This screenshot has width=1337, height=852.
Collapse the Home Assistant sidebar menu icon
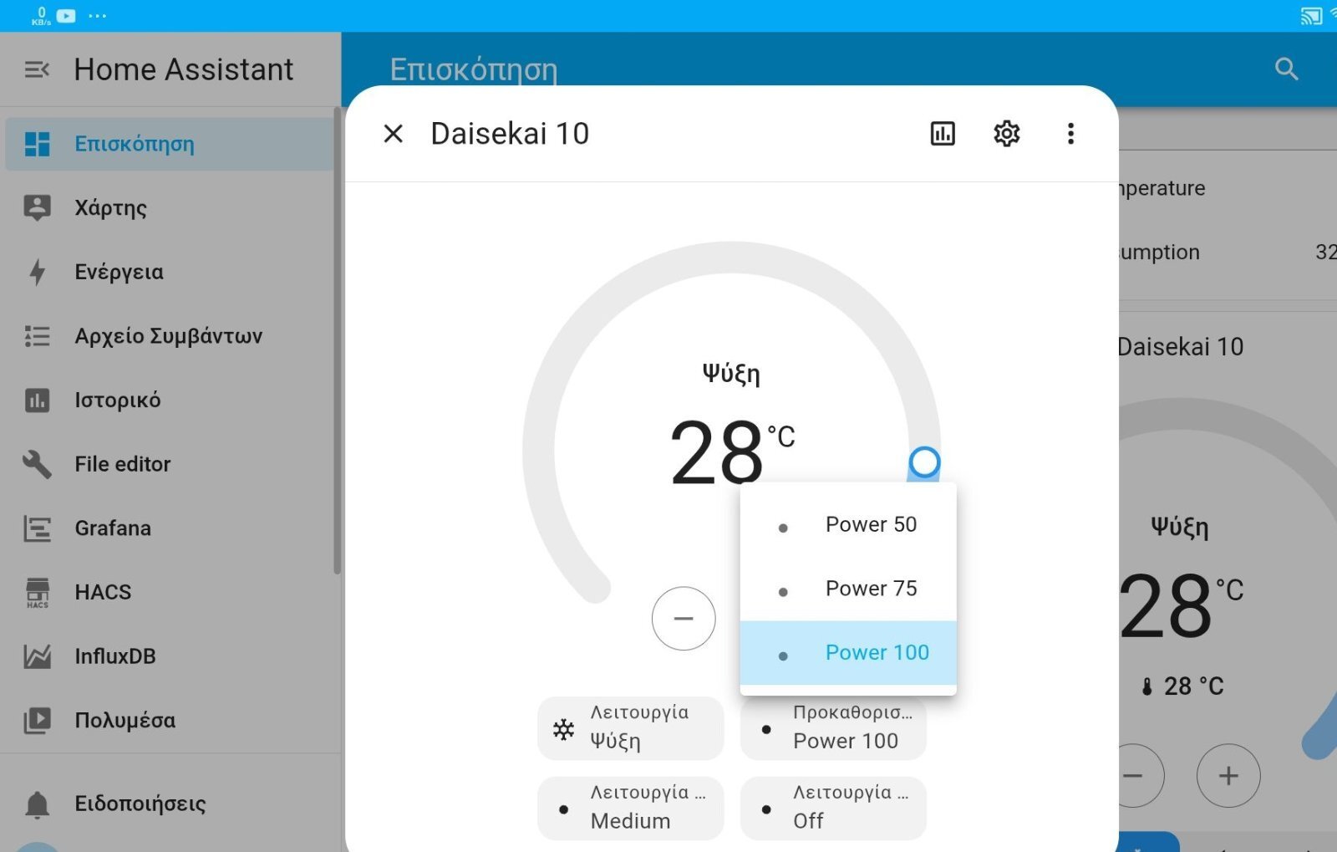[37, 69]
